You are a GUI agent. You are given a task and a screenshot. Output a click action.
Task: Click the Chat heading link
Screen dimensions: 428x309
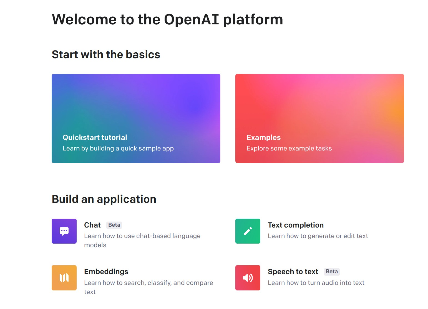point(92,225)
